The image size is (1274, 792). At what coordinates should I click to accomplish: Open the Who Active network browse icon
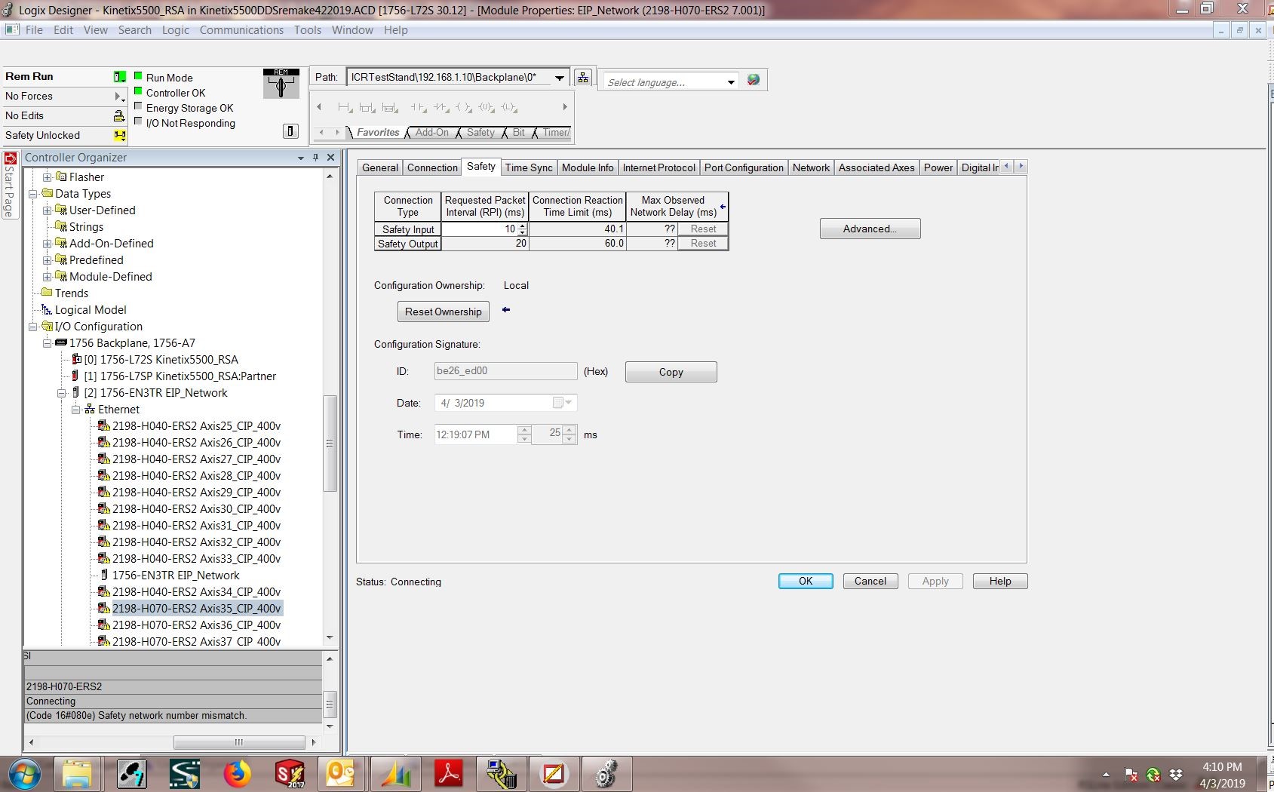tap(582, 77)
